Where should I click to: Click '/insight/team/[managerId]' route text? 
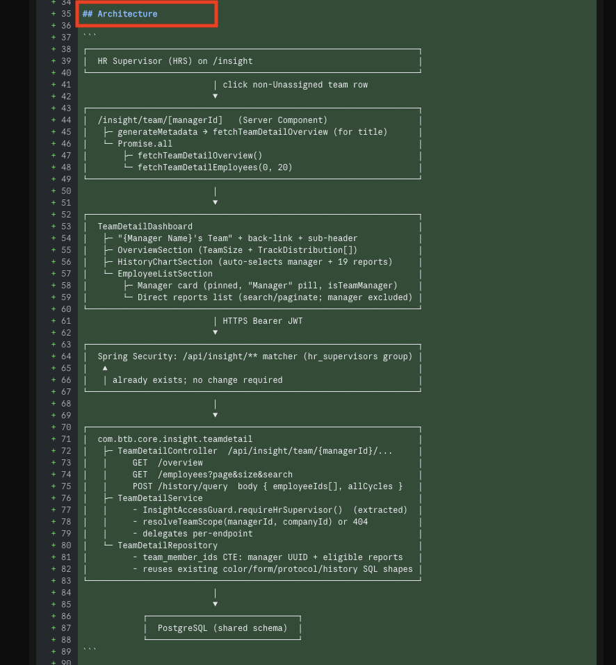click(x=160, y=120)
